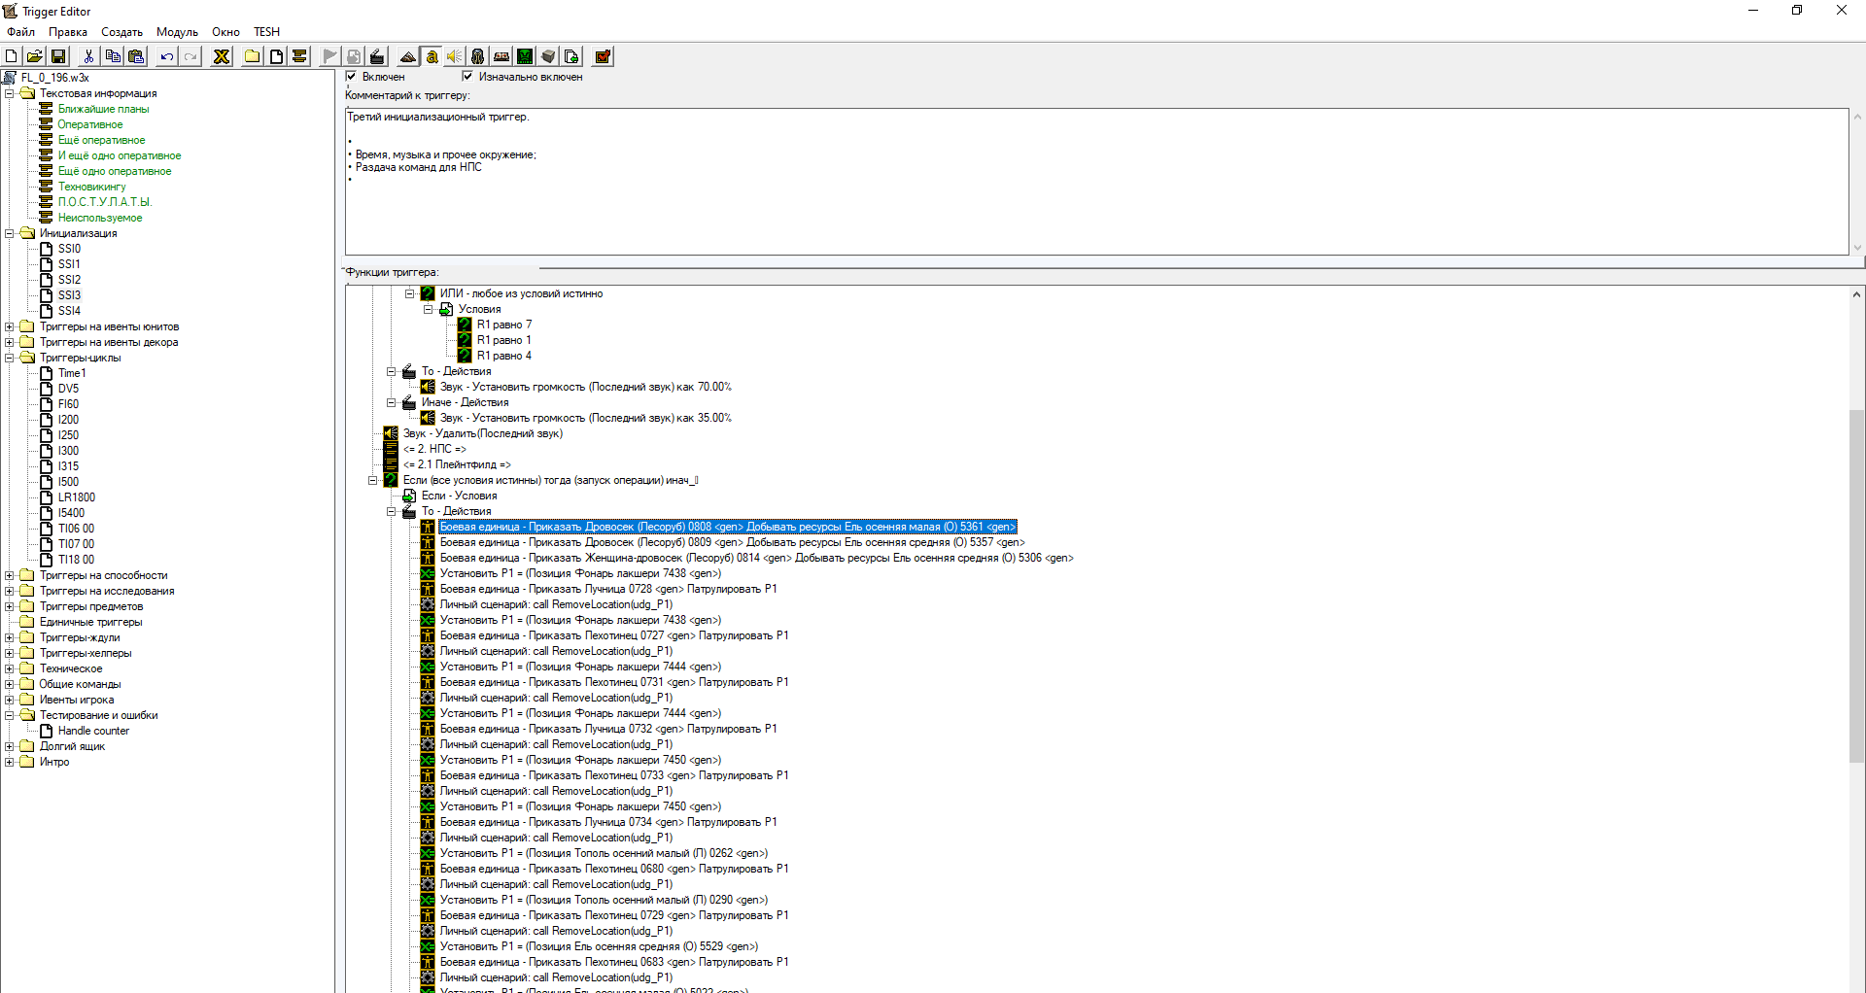Image resolution: width=1866 pixels, height=993 pixels.
Task: Open the Модуль menu
Action: pos(177,32)
